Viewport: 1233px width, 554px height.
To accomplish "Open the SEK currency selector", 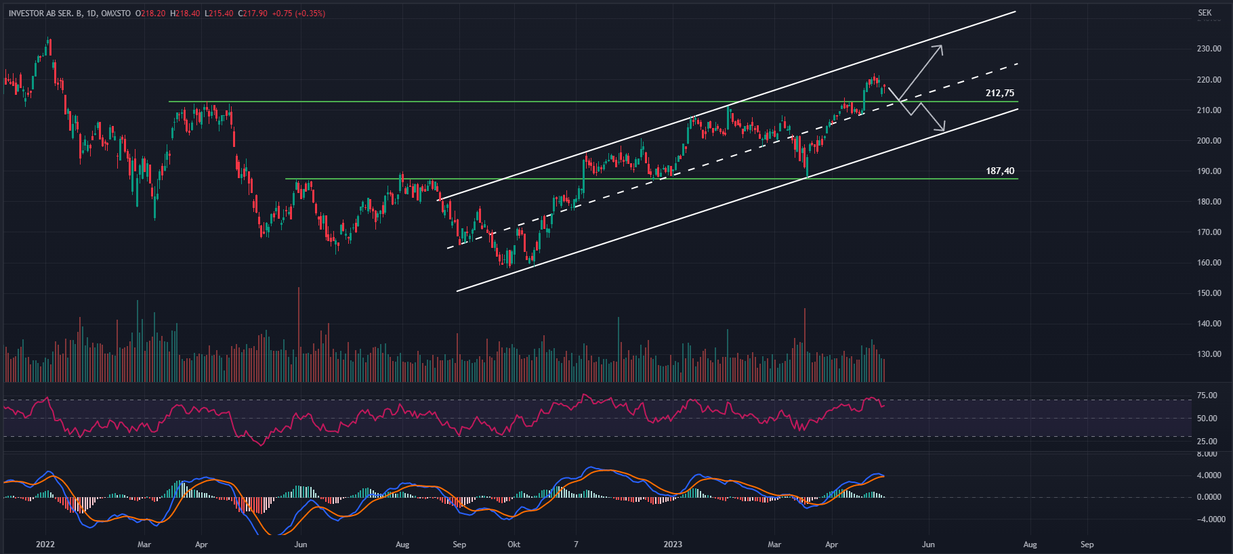I will tap(1205, 13).
